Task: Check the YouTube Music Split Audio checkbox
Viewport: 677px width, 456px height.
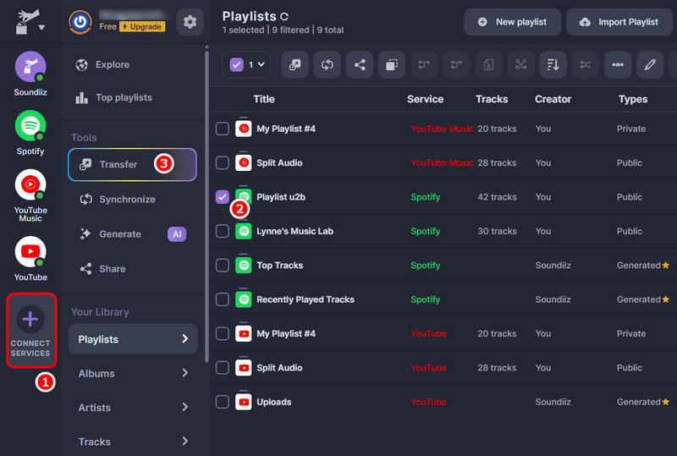Action: [x=223, y=162]
